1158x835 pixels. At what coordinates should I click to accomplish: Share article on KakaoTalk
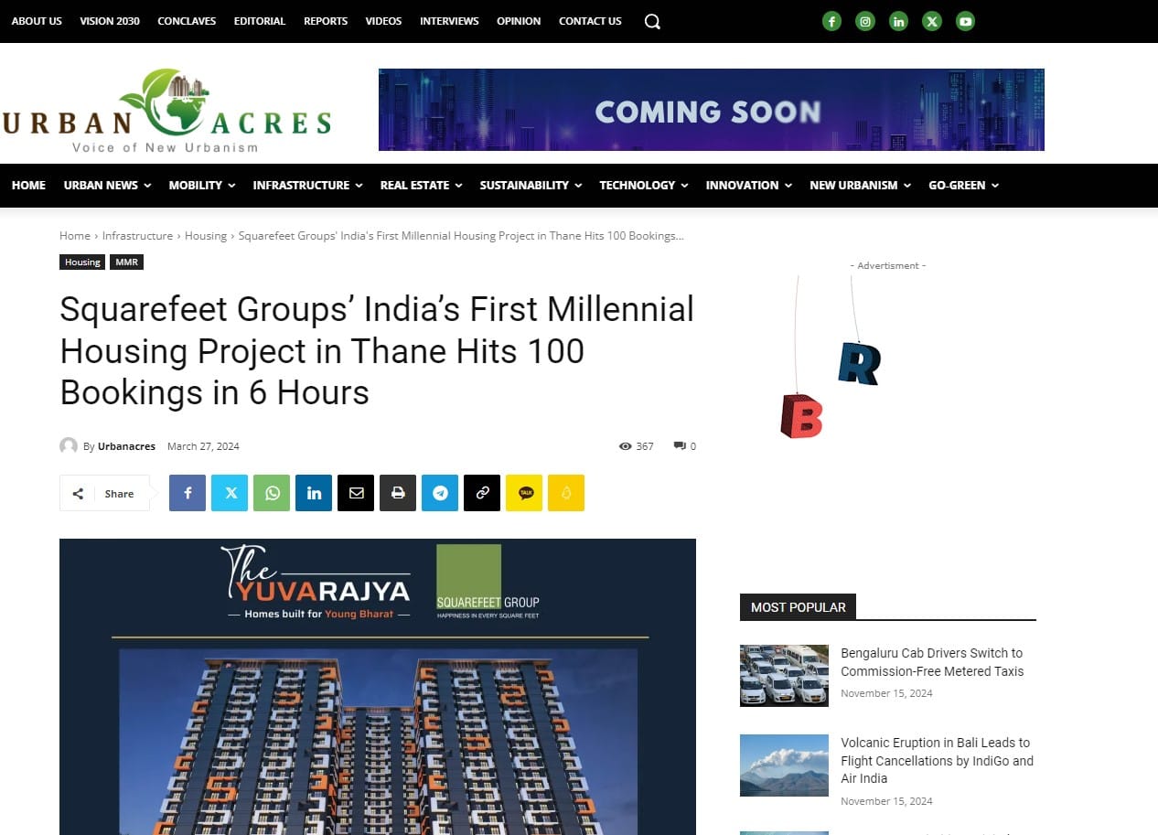(x=524, y=493)
